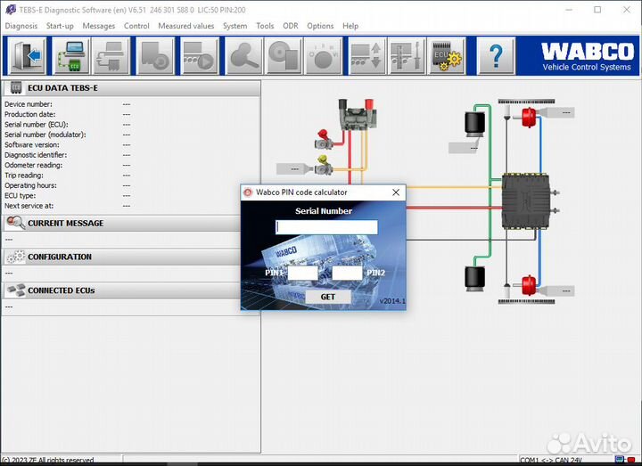
Task: Open the System menu
Action: 235,26
